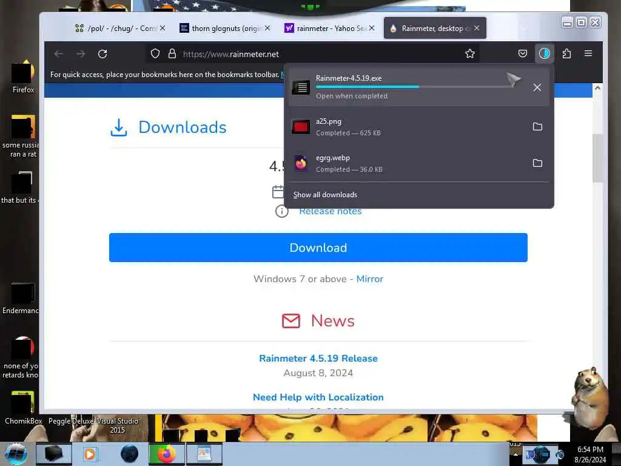Open the a25.png download thumbnail
Image resolution: width=621 pixels, height=466 pixels.
click(x=301, y=127)
